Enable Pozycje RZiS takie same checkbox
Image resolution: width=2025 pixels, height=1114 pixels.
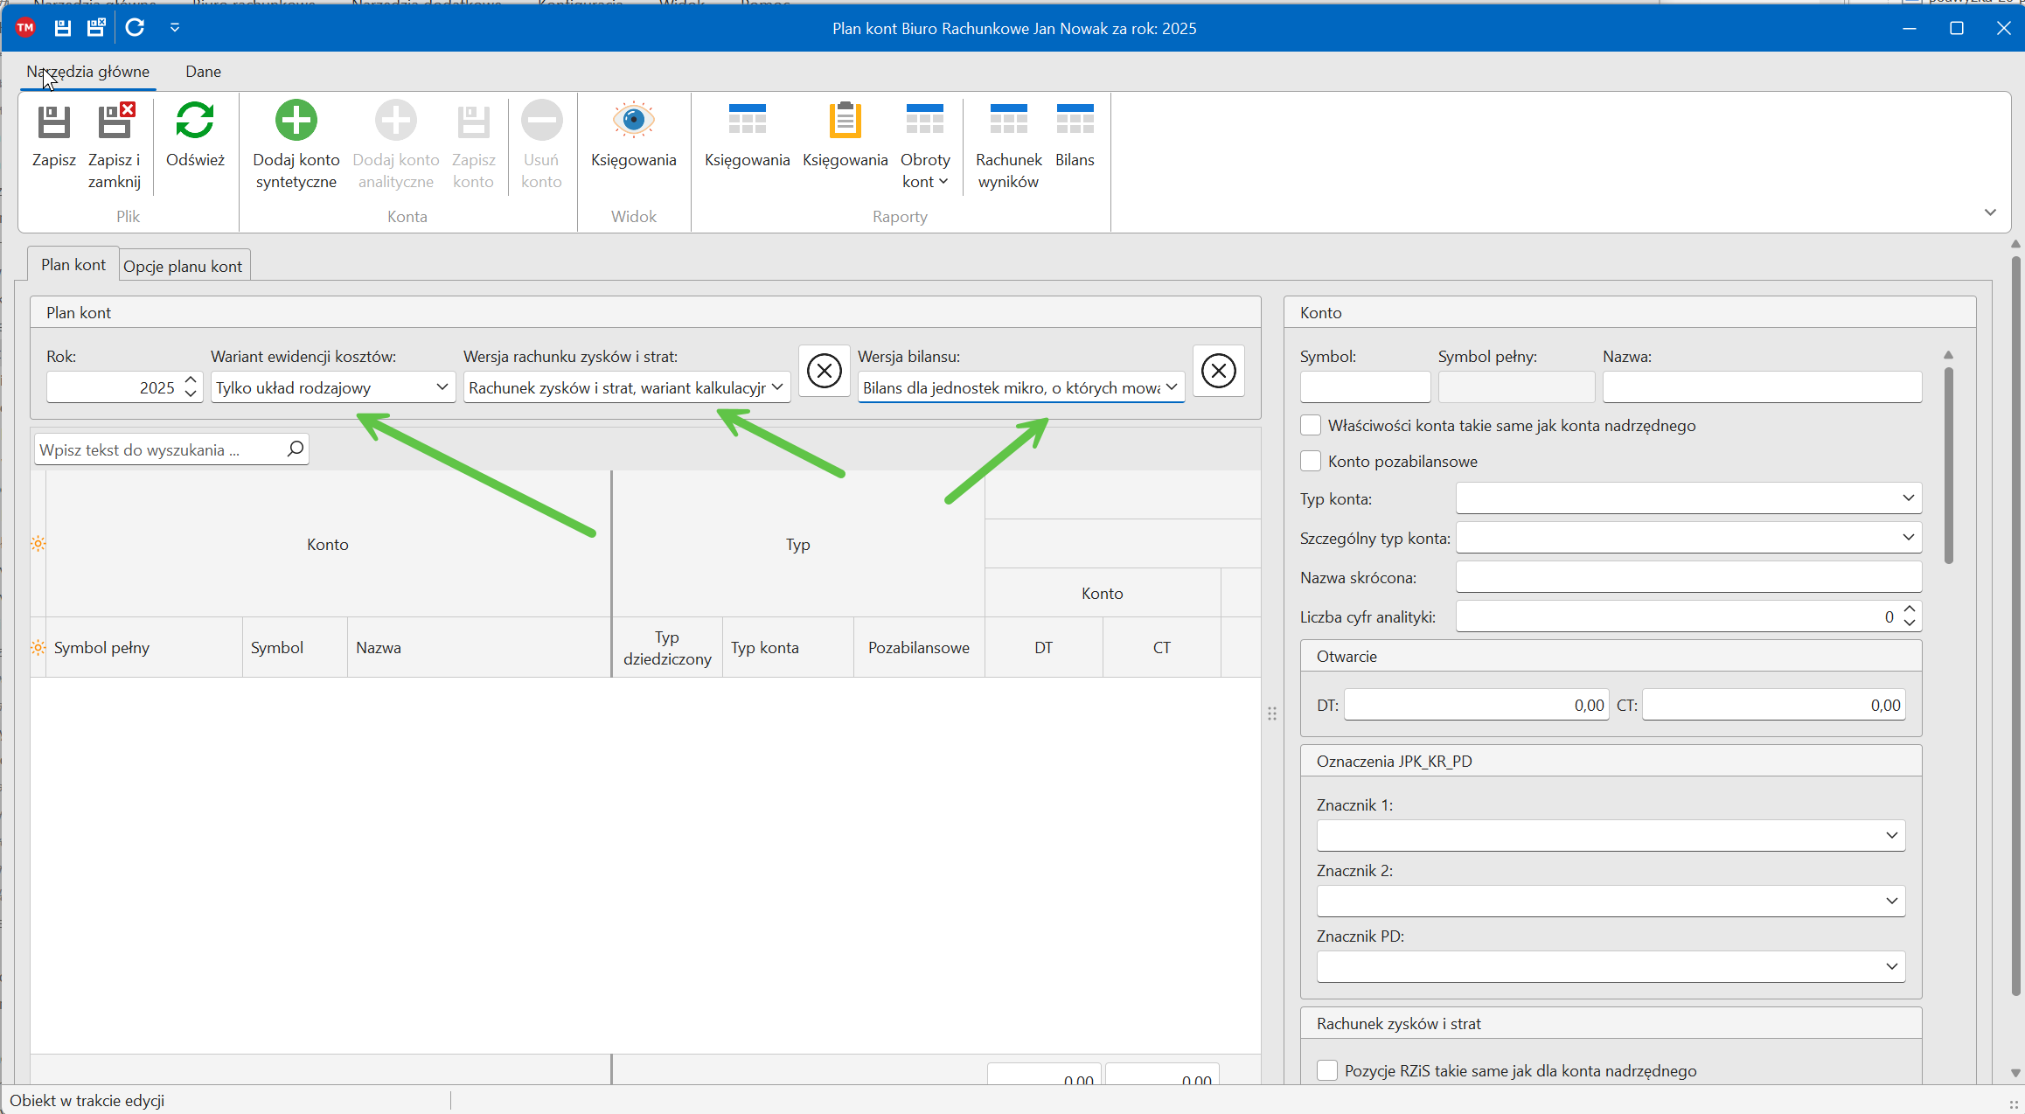coord(1326,1070)
